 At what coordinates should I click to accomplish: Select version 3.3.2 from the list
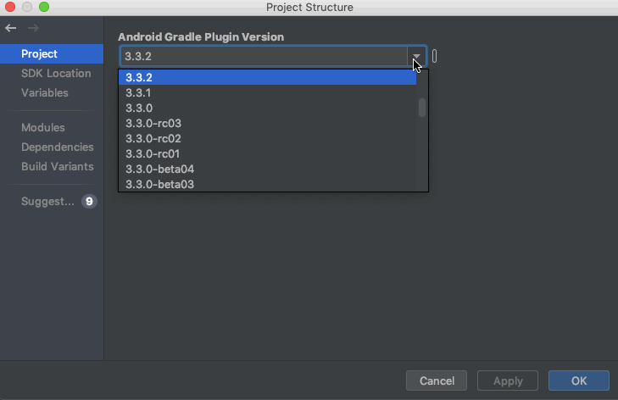point(267,77)
